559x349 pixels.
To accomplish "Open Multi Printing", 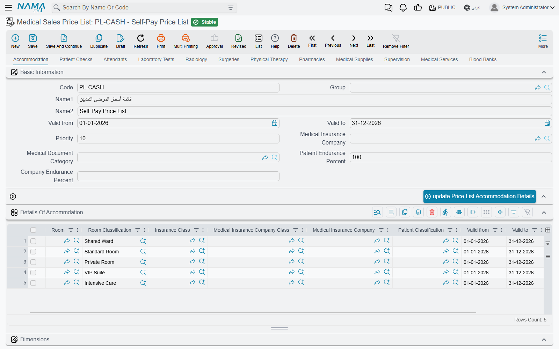I will point(186,41).
